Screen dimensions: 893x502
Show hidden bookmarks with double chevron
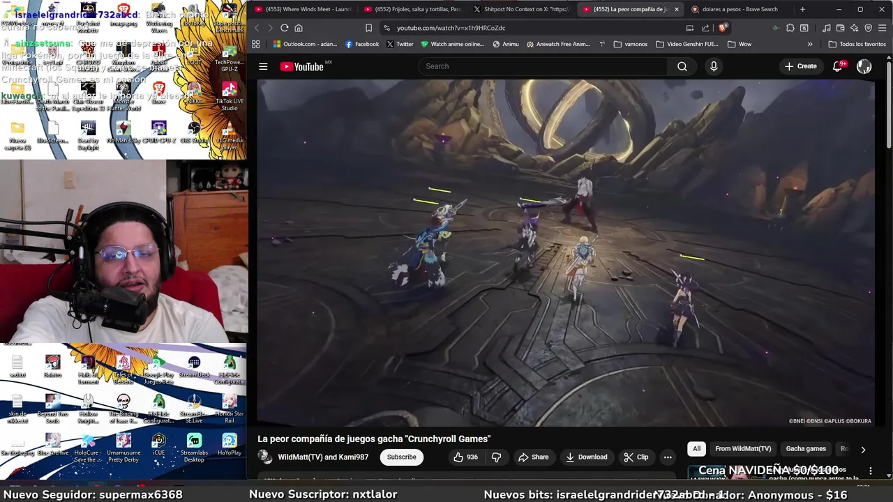tap(810, 44)
